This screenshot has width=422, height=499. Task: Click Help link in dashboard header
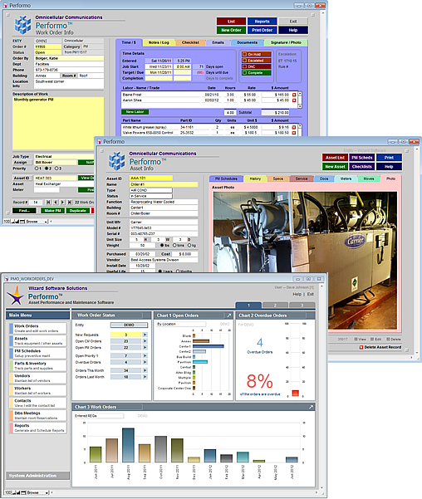click(x=297, y=295)
